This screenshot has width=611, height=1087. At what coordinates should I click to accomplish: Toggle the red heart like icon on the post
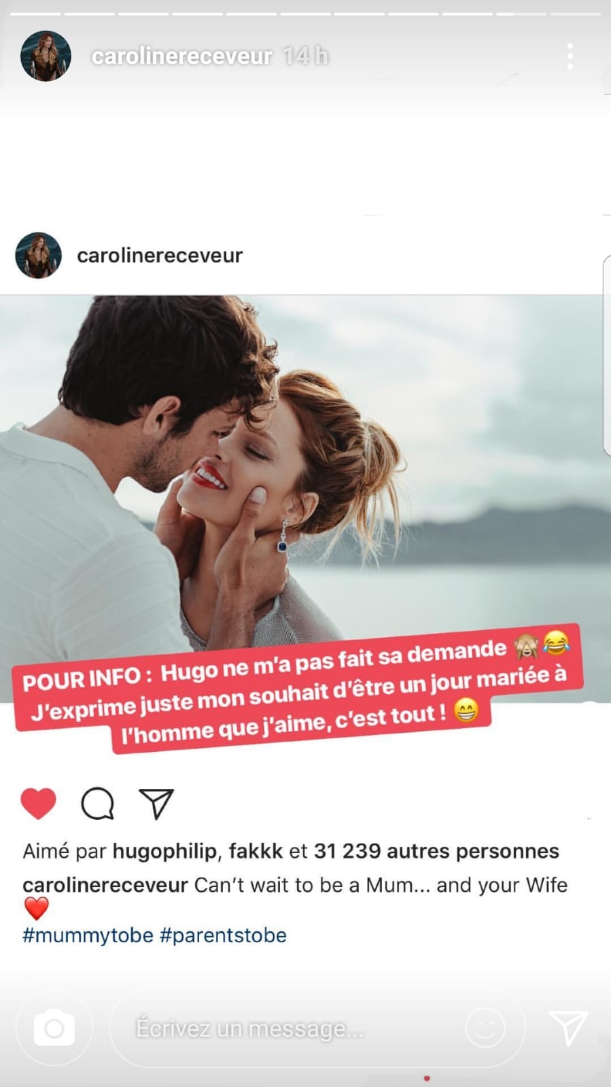click(x=39, y=804)
